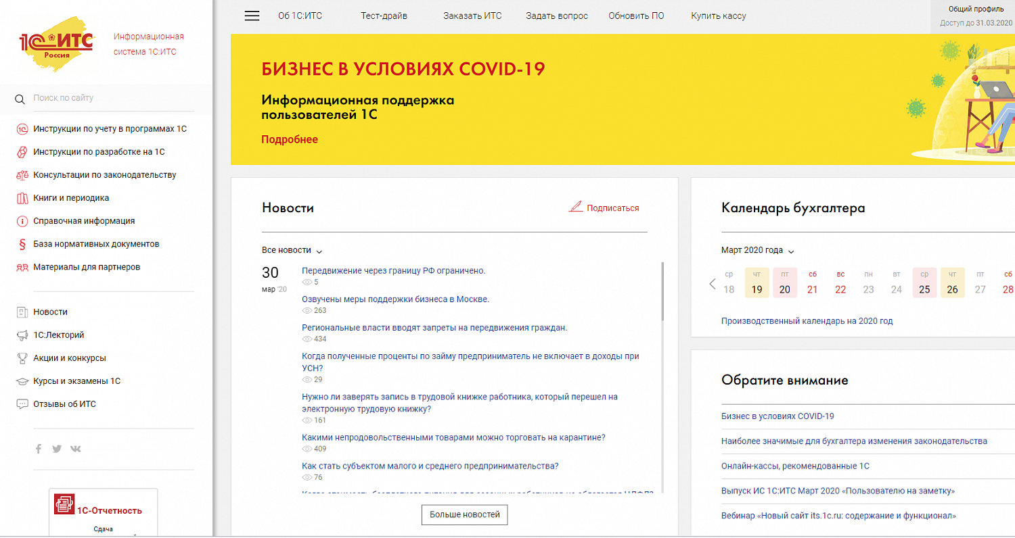Open Обновить ПО menu item
Image resolution: width=1015 pixels, height=538 pixels.
click(636, 16)
